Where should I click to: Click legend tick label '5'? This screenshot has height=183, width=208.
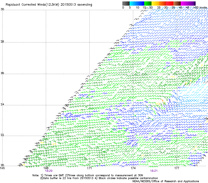point(130,7)
